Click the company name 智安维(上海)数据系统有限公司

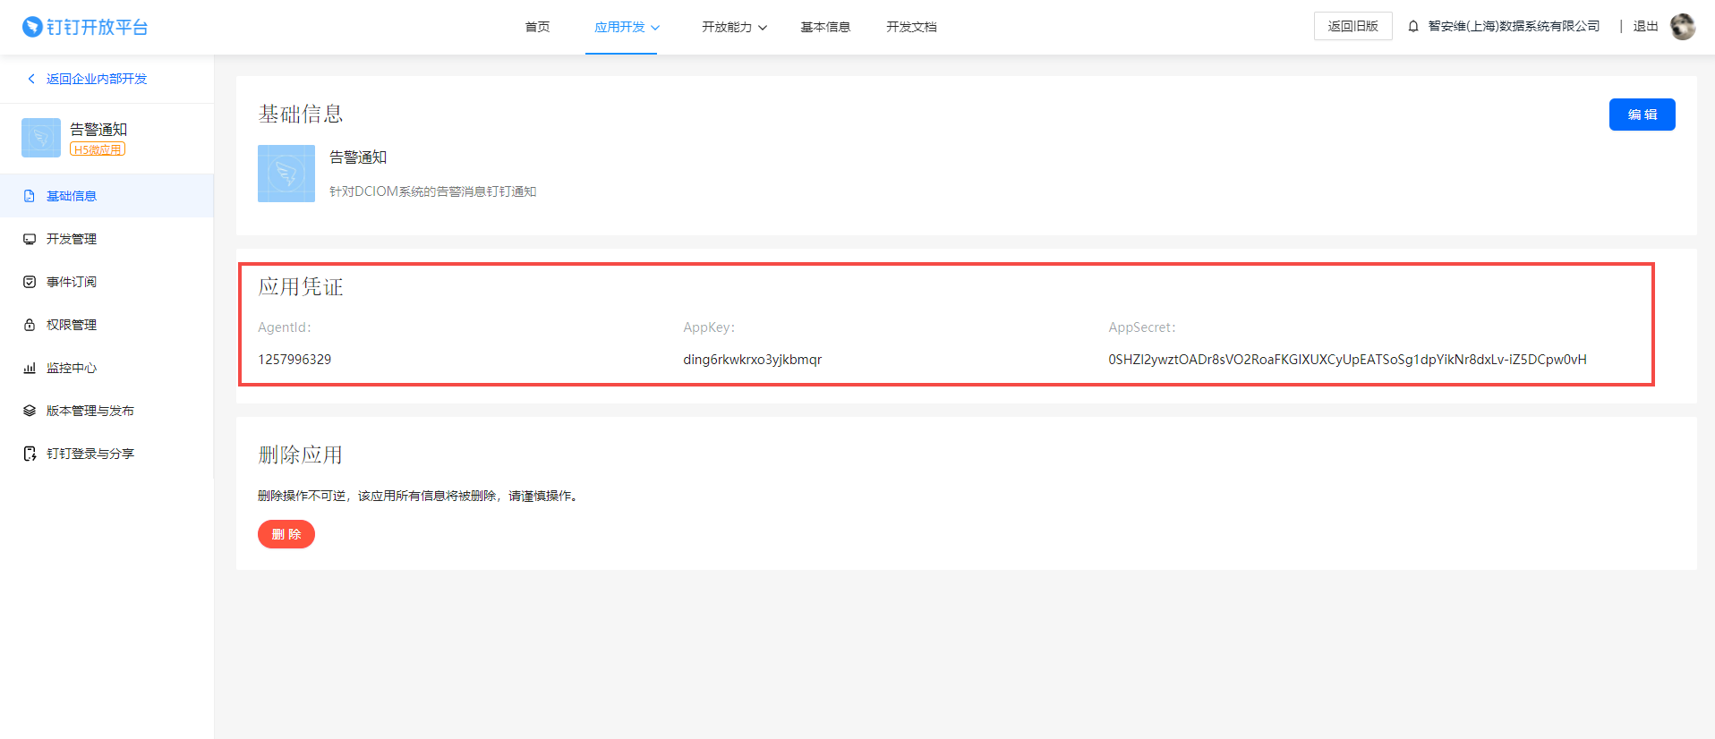tap(1514, 26)
